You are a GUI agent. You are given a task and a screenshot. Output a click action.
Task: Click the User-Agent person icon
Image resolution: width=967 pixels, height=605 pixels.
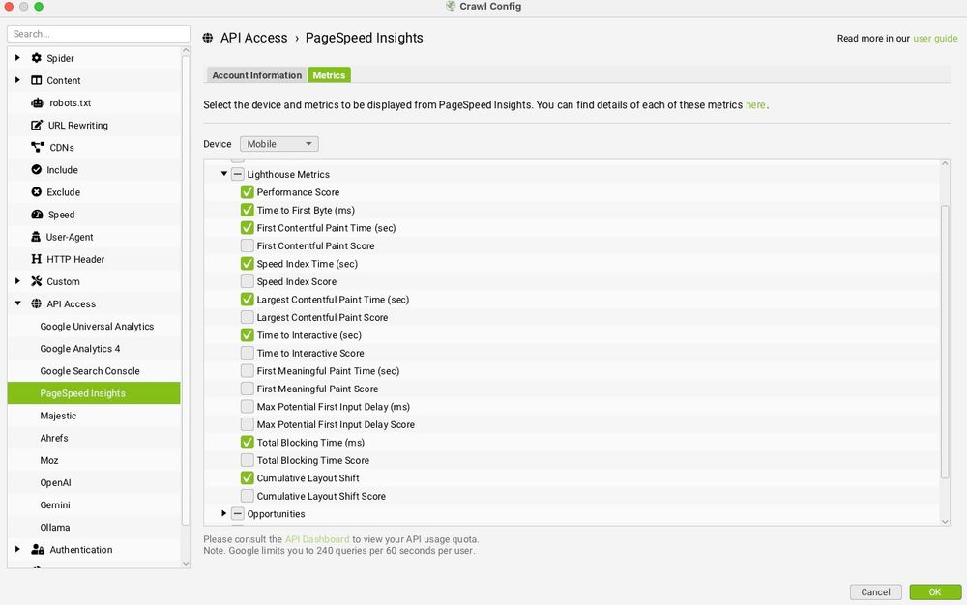click(36, 237)
